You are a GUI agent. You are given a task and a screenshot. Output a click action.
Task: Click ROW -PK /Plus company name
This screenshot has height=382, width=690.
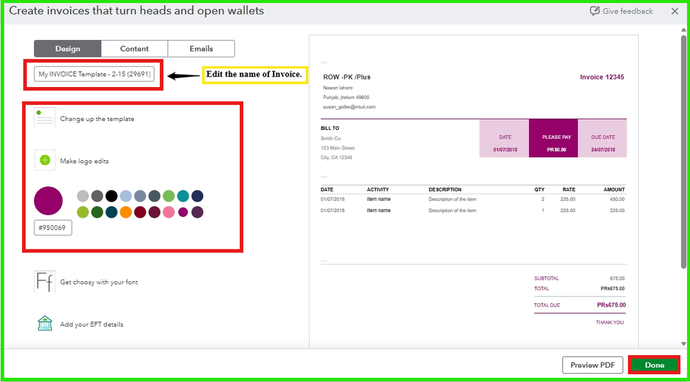pyautogui.click(x=347, y=77)
